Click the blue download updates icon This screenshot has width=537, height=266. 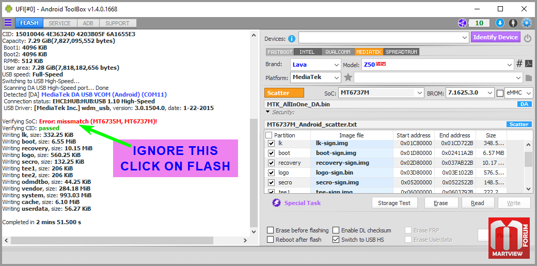[500, 23]
